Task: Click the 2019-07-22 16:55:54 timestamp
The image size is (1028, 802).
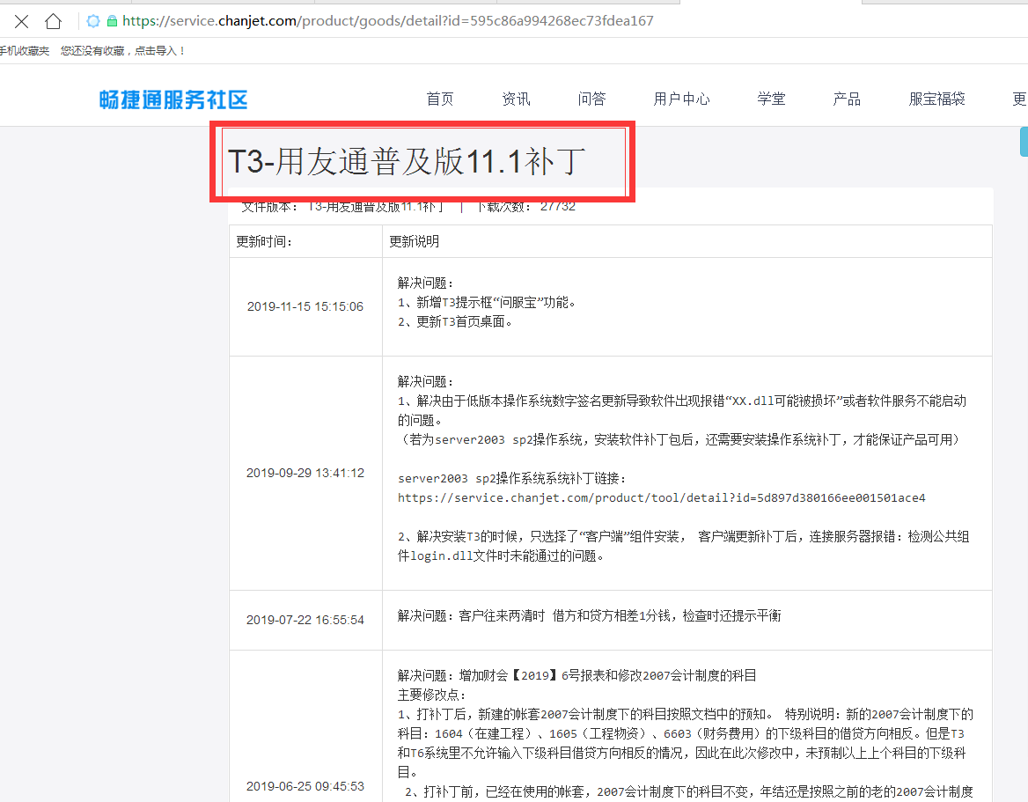Action: [x=305, y=620]
